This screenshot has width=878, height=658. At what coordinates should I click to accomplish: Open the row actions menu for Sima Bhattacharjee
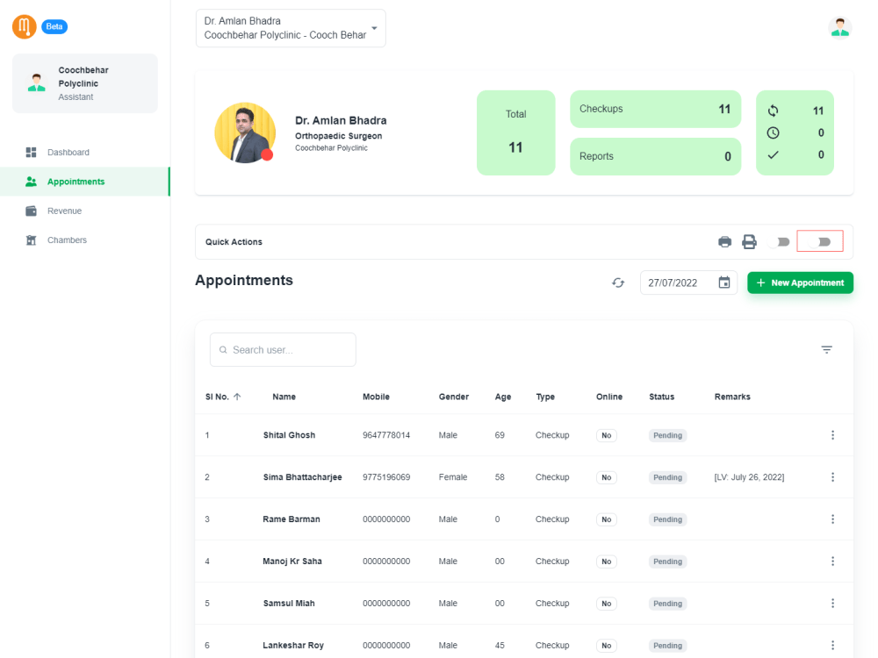832,476
